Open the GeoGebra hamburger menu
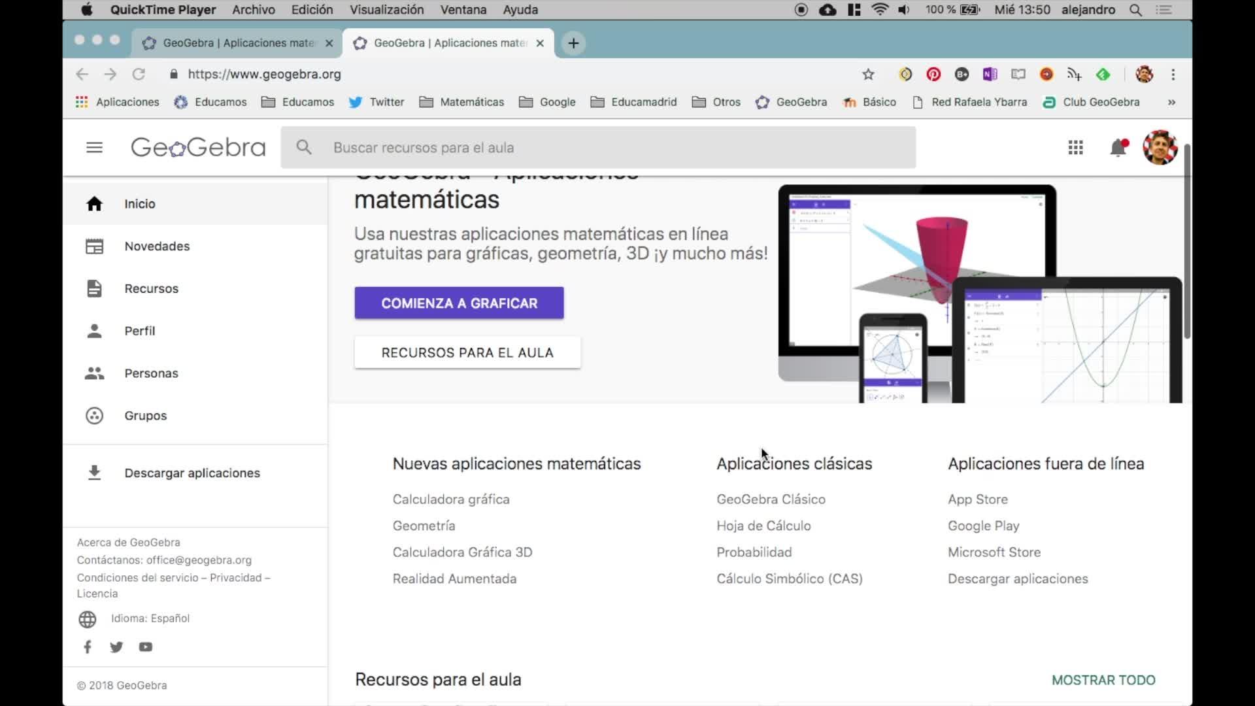The width and height of the screenshot is (1255, 706). [x=94, y=148]
